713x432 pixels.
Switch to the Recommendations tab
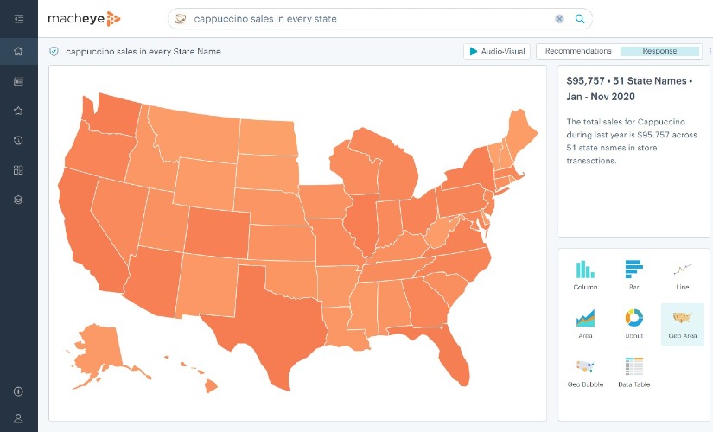point(578,52)
